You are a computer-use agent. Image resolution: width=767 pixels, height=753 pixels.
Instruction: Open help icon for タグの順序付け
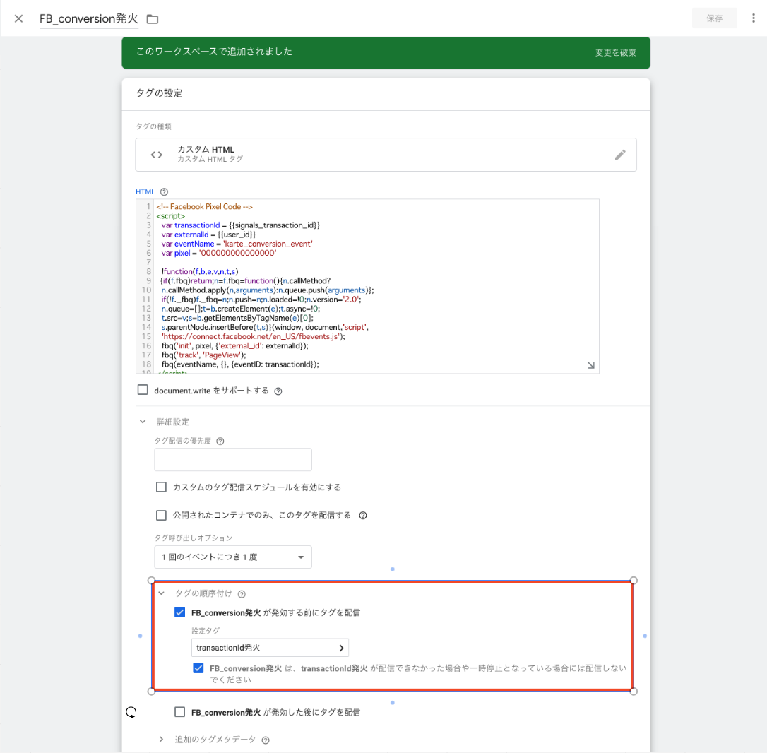(x=242, y=594)
